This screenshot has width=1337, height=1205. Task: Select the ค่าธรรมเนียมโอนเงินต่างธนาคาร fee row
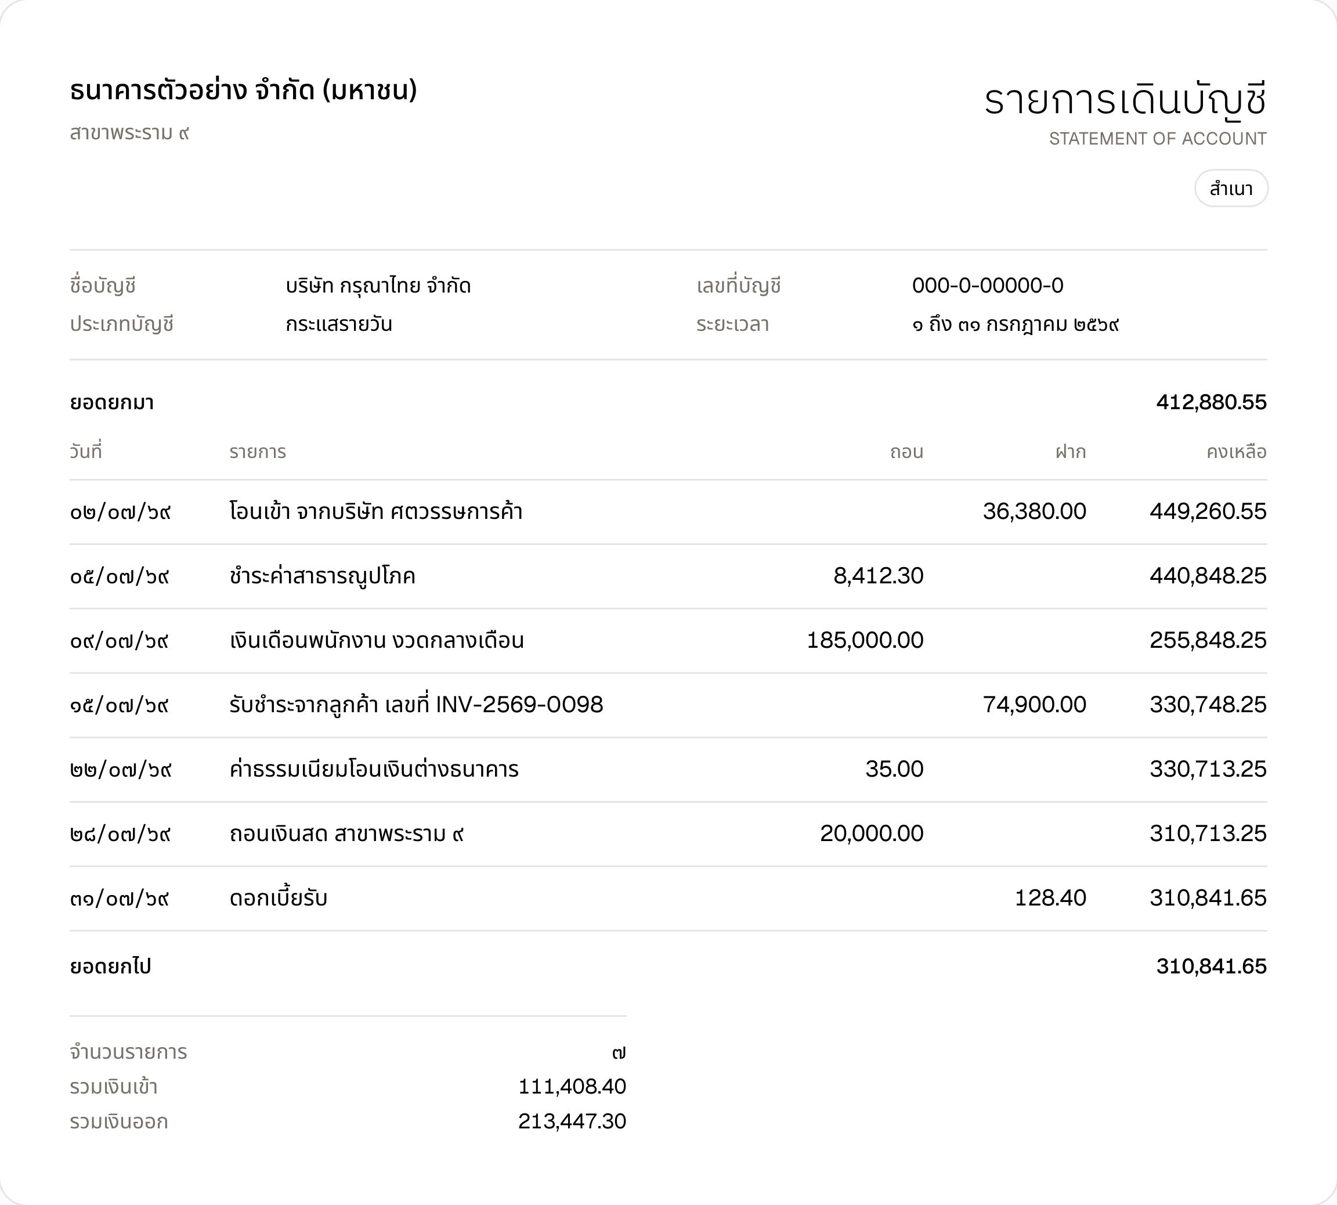(668, 769)
